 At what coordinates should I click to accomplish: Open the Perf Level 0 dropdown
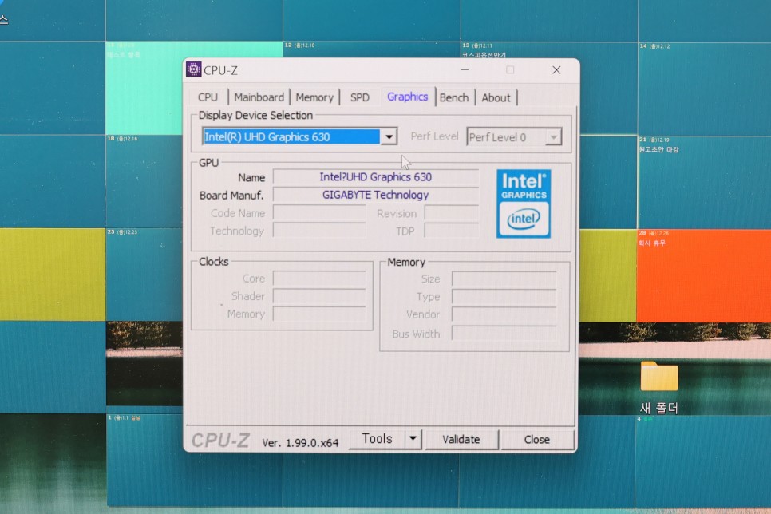click(x=514, y=137)
